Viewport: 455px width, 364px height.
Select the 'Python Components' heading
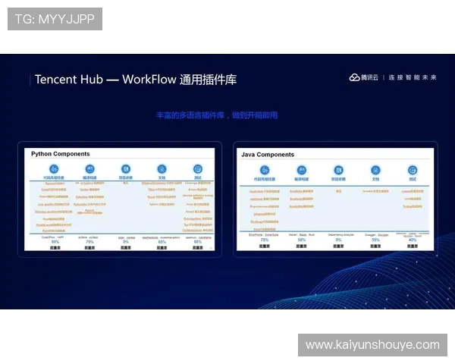(61, 154)
